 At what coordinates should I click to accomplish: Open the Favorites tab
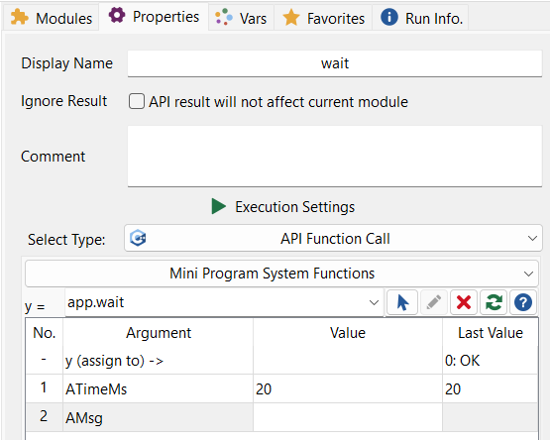click(x=323, y=18)
